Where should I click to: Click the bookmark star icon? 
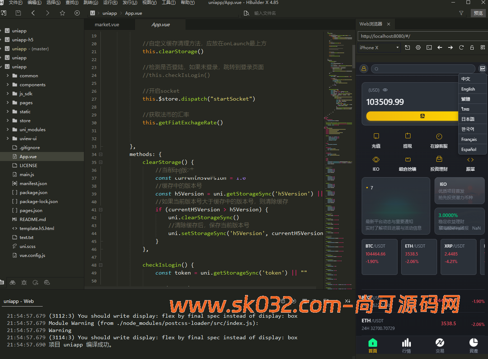click(62, 13)
